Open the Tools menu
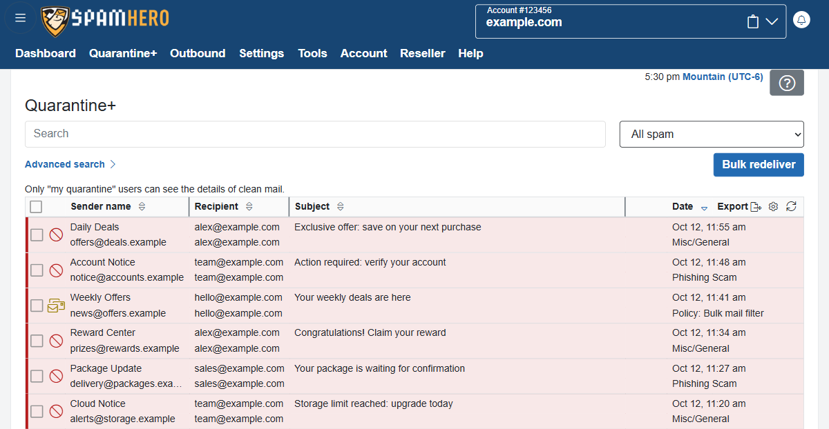829x429 pixels. 312,53
